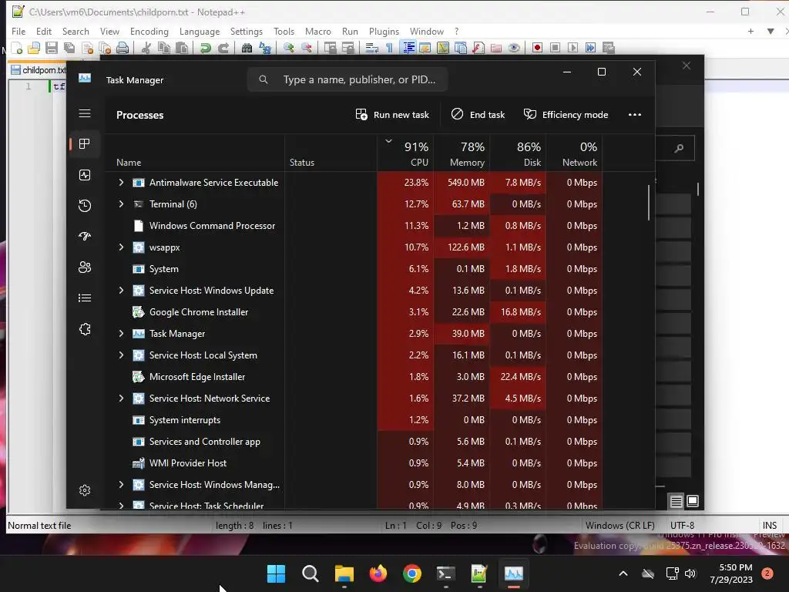Expand the wsappx process group

[x=121, y=247]
